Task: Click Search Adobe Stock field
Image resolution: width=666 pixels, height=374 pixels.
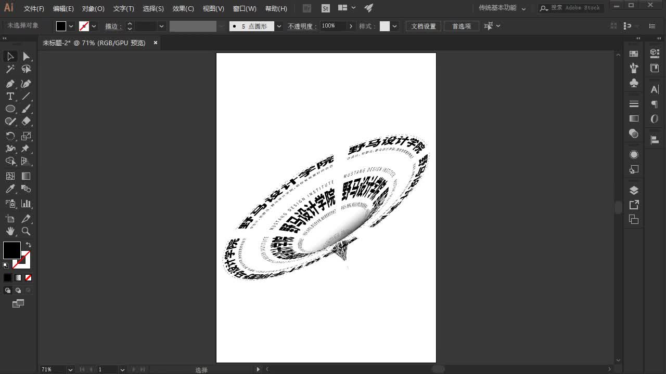Action: 571,8
